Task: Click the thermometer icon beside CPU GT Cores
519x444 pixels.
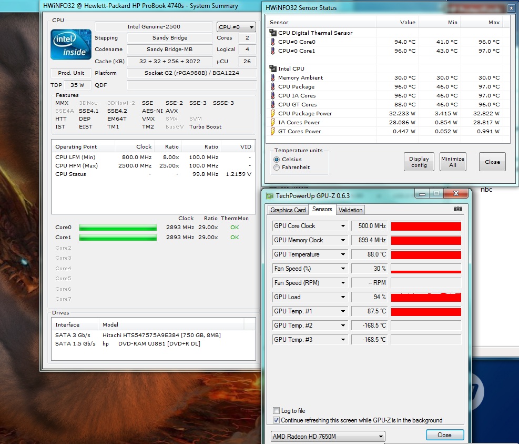Action: [273, 104]
